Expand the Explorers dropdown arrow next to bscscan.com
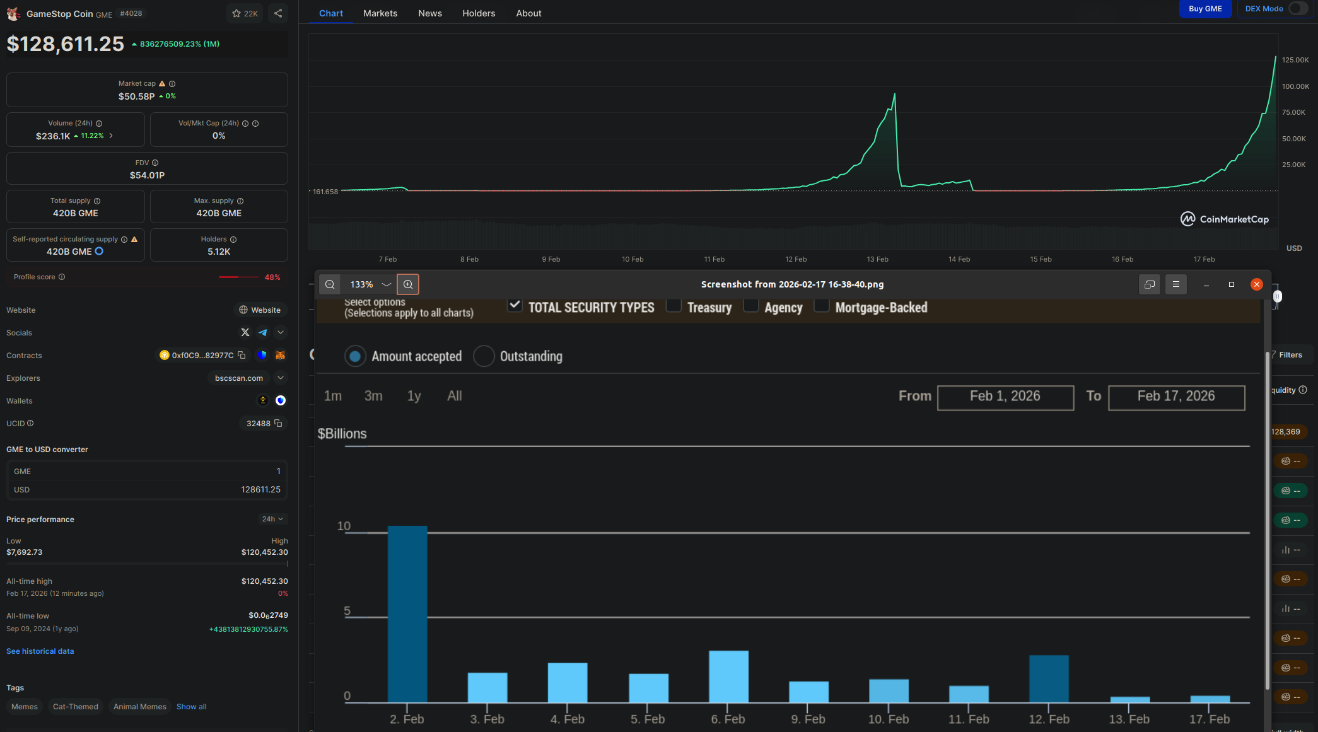 [281, 378]
